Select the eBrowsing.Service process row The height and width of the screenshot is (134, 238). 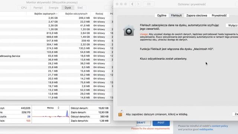(x=57, y=56)
